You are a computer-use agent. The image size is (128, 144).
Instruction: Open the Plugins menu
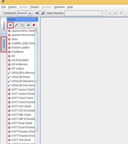(x=35, y=7)
